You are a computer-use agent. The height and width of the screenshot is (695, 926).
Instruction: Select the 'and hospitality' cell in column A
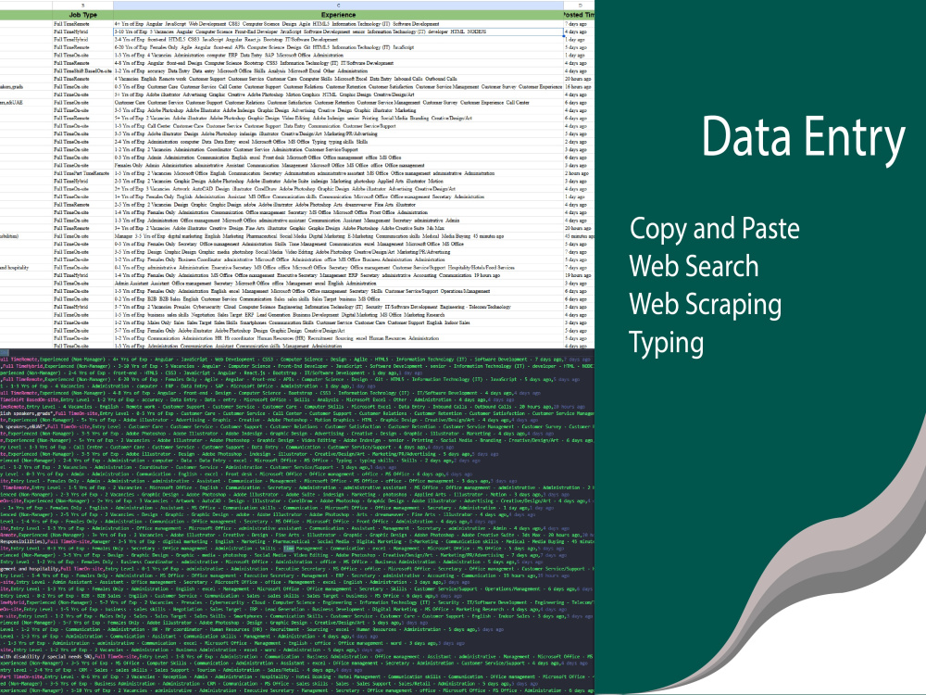26,267
